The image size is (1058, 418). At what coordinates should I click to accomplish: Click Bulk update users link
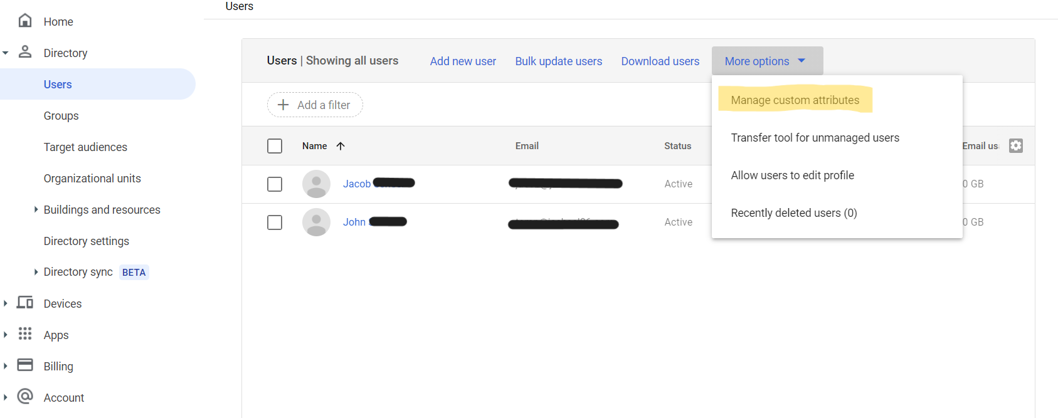coord(558,61)
